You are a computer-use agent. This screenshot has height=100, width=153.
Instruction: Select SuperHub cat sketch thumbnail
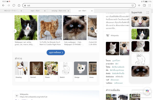[140, 59]
